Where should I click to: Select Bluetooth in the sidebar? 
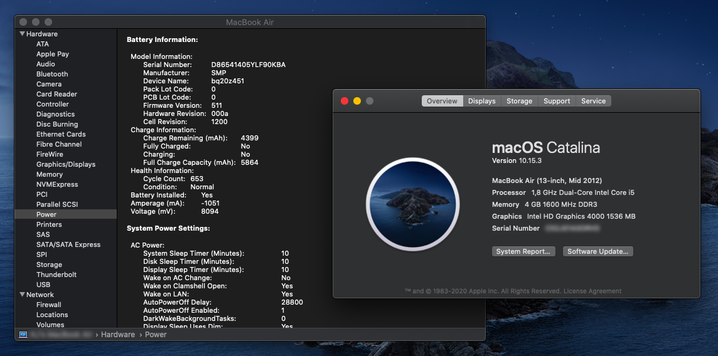point(52,74)
